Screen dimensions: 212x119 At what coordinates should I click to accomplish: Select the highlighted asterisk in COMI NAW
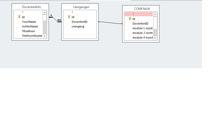click(138, 14)
